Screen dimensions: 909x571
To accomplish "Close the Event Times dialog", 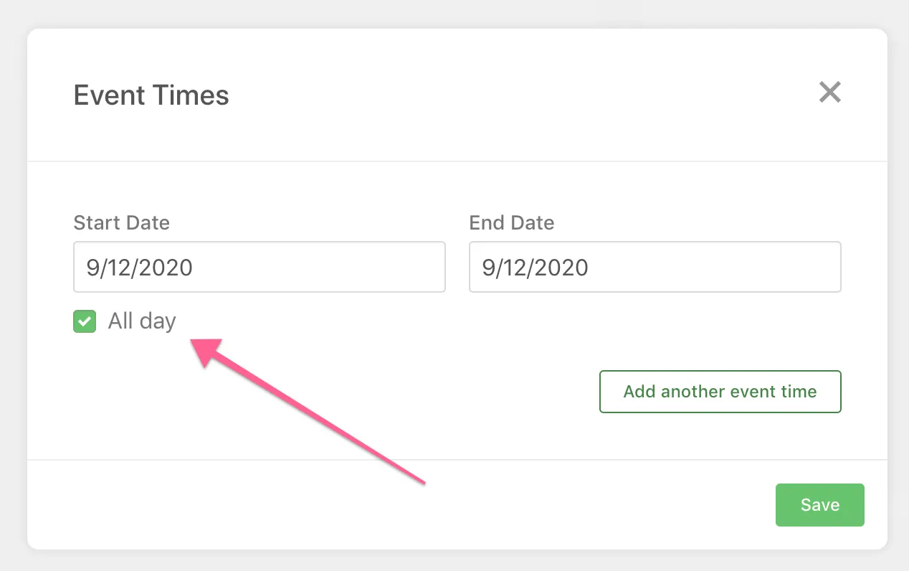I will coord(829,93).
